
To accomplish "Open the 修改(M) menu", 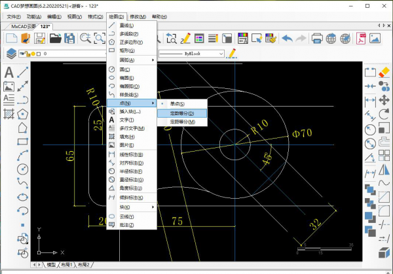I will click(x=138, y=17).
